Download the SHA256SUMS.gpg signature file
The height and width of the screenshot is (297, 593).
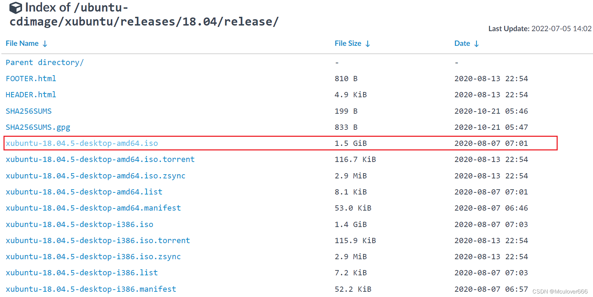pos(38,127)
